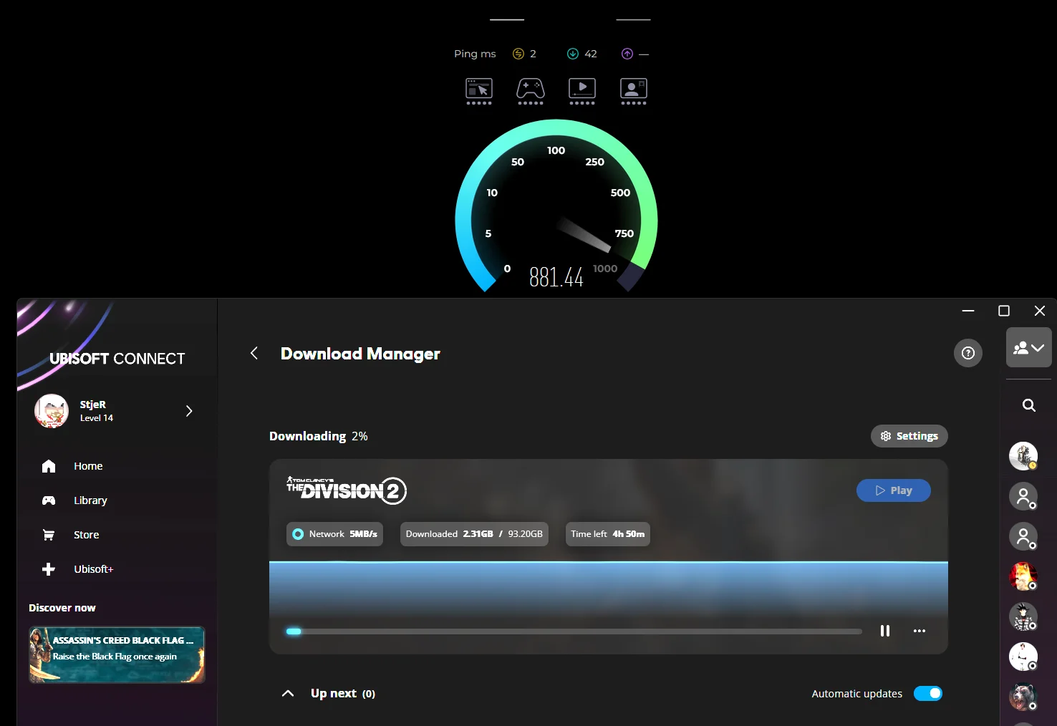Minimize the Ubisoft Connect window
The width and height of the screenshot is (1057, 726).
tap(968, 311)
